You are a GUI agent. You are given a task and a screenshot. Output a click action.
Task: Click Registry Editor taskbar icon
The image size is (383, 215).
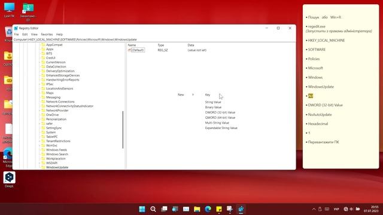[241, 209]
